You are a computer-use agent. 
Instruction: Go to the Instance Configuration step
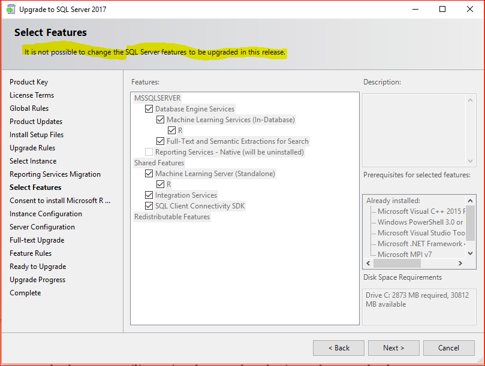tap(46, 214)
